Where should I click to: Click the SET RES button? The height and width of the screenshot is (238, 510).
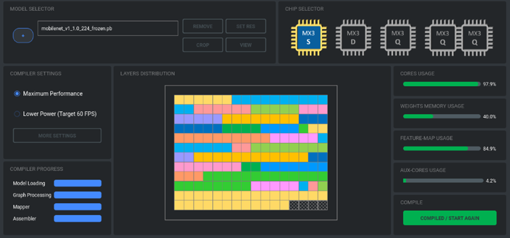246,26
